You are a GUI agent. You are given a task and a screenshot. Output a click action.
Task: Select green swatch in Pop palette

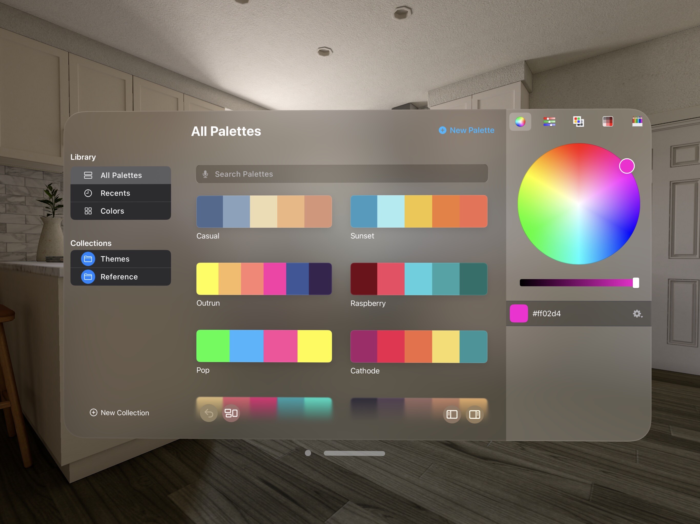point(213,346)
